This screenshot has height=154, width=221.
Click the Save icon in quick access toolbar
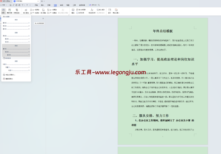click(10, 5)
